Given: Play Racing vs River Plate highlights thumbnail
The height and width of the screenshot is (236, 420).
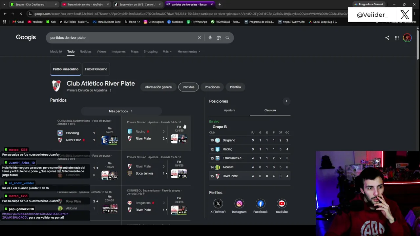Looking at the screenshot, I should pyautogui.click(x=179, y=139).
